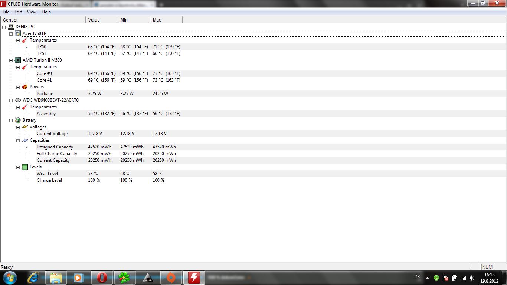Collapse Temperatures under Acer JV50TR

tap(18, 40)
